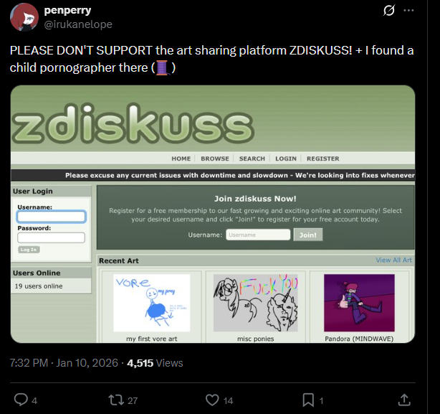The height and width of the screenshot is (414, 440).
Task: Click the share post icon
Action: 404,400
